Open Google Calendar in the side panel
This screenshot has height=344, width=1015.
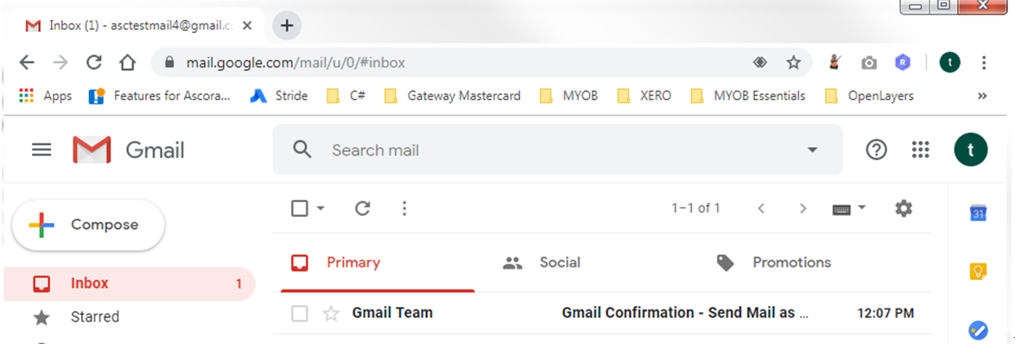click(978, 213)
